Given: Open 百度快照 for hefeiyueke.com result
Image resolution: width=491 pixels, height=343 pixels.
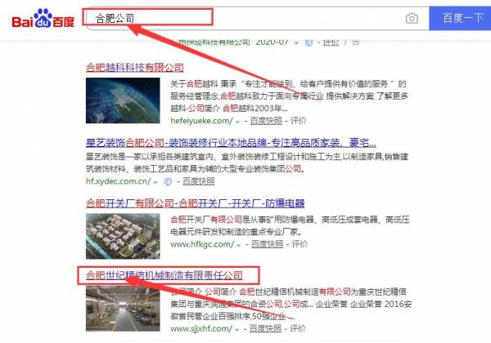Looking at the screenshot, I should [266, 121].
